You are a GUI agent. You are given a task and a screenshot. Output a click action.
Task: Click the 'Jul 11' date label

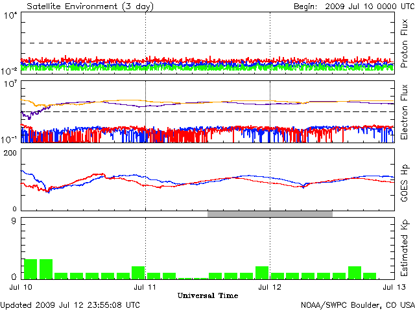(145, 287)
